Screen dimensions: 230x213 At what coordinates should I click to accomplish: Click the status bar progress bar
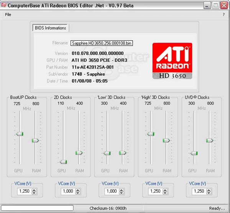37,208
